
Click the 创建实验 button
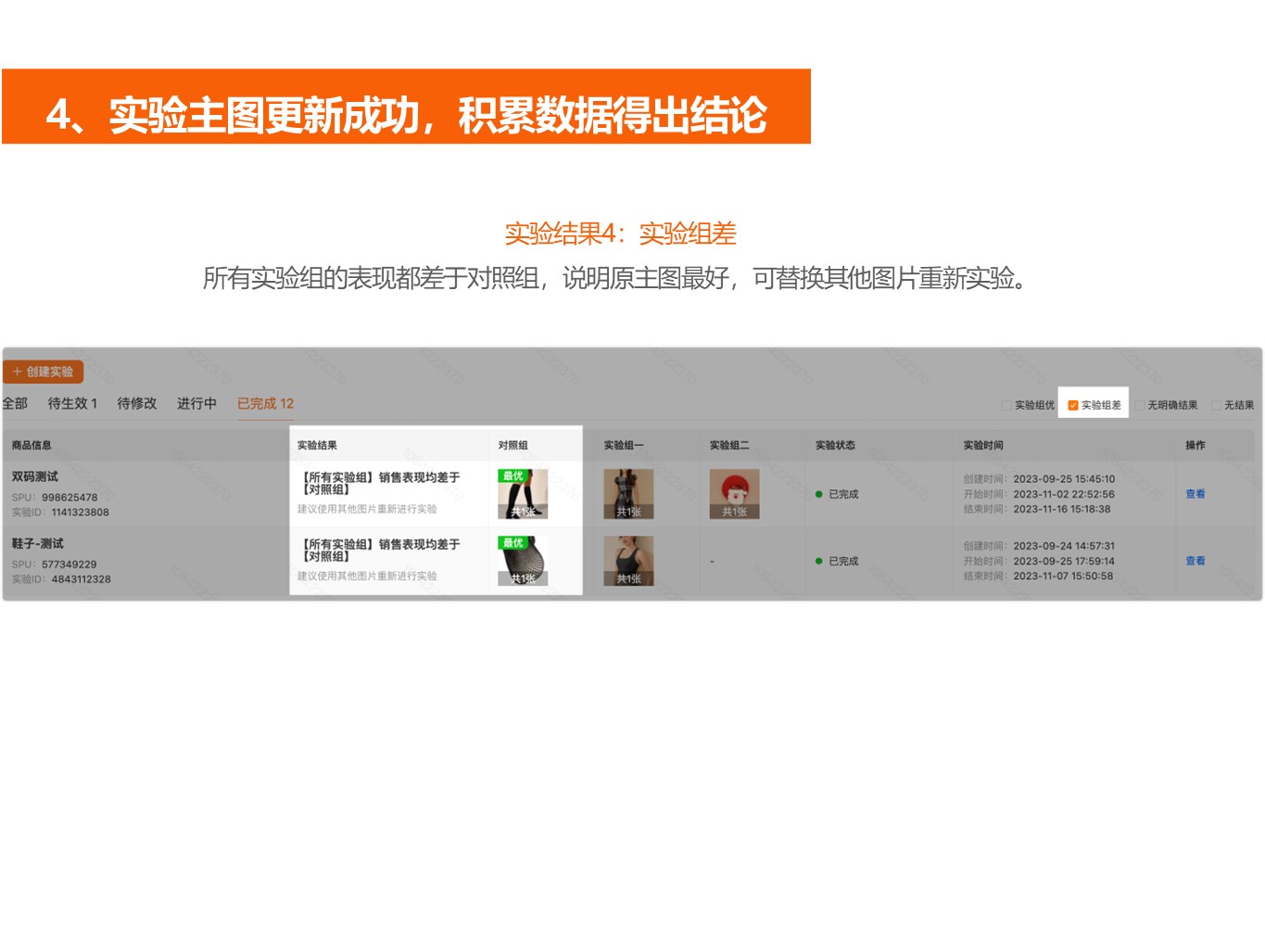pyautogui.click(x=44, y=372)
